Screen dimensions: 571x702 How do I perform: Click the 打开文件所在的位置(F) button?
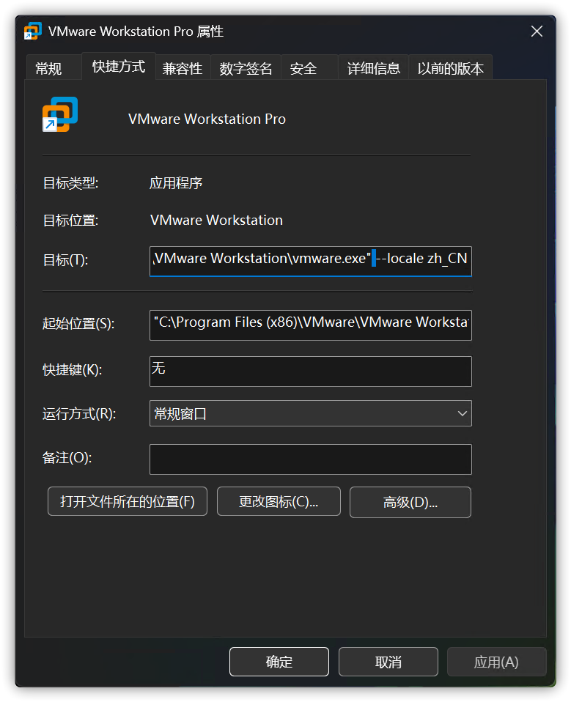coord(128,501)
